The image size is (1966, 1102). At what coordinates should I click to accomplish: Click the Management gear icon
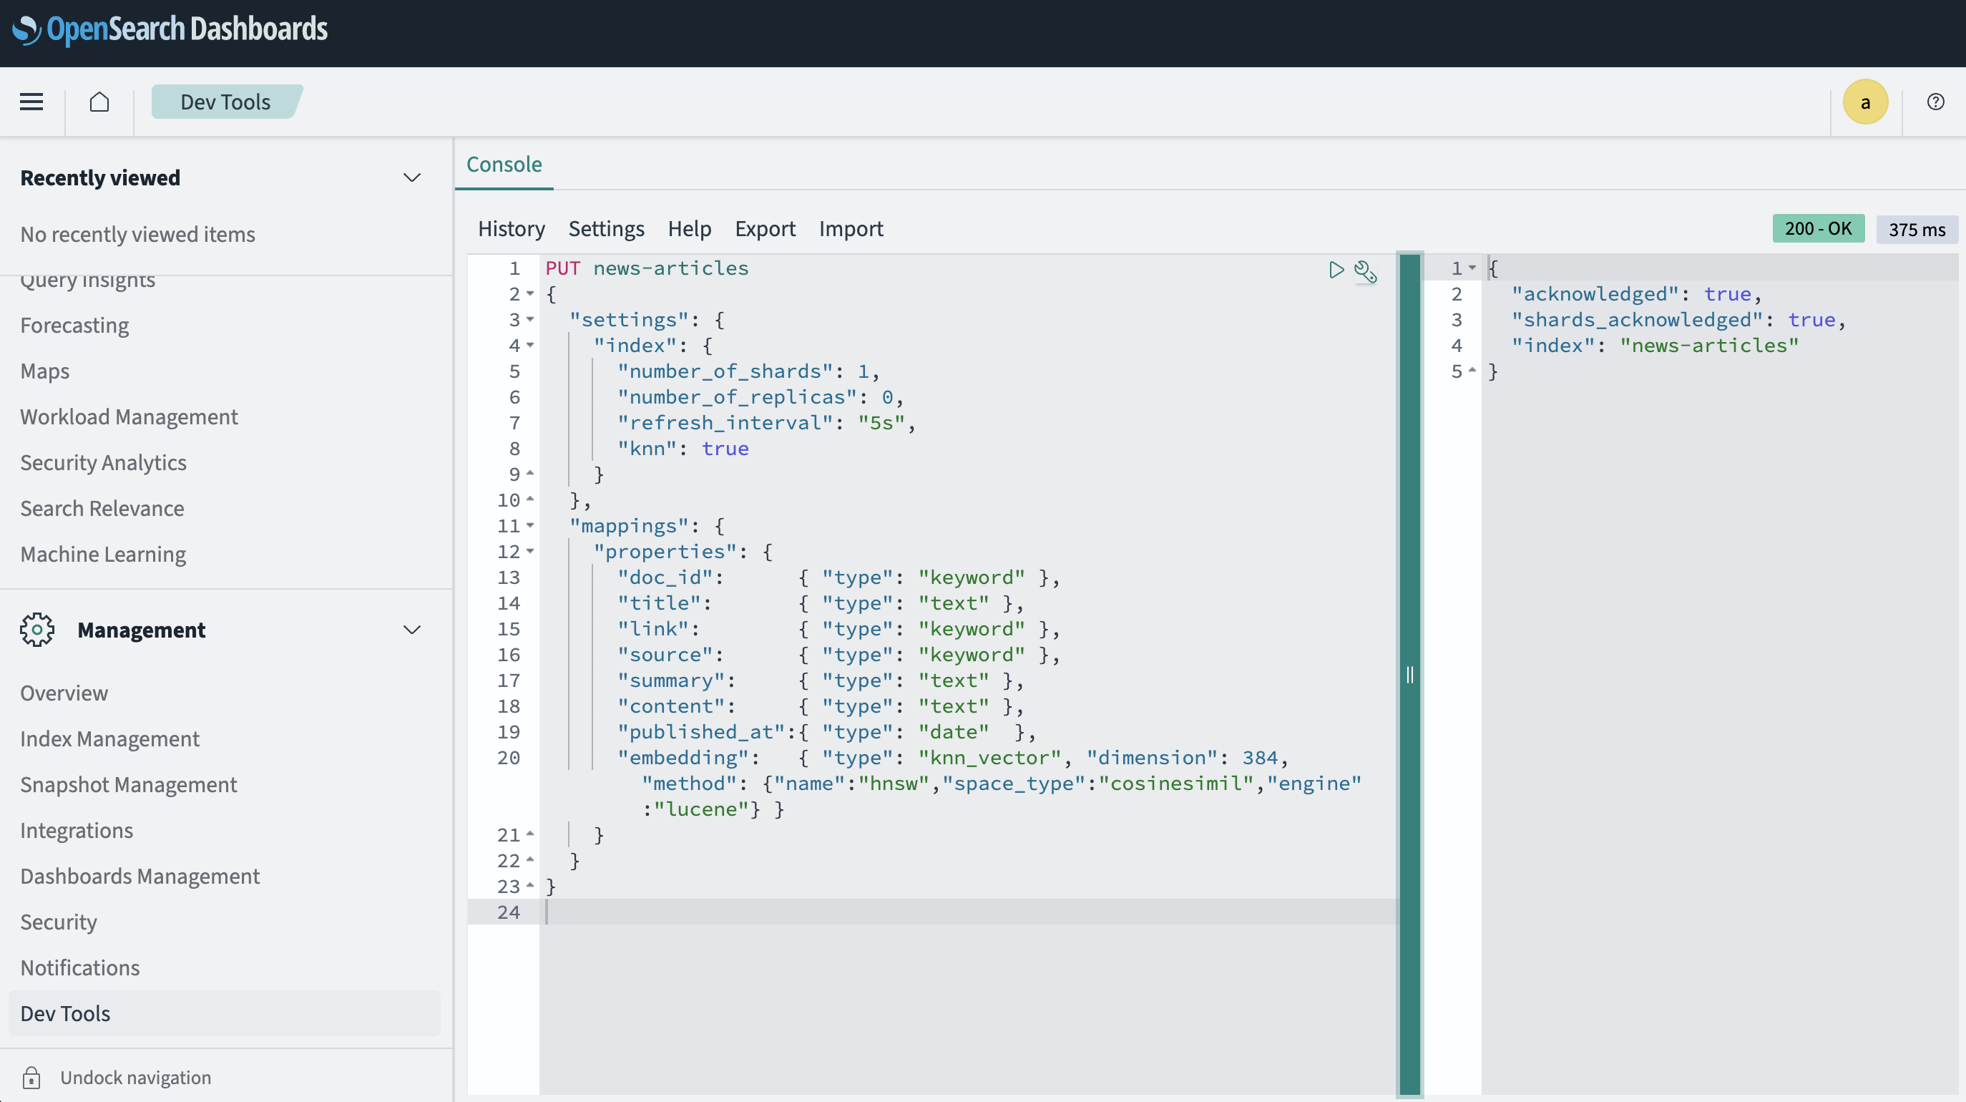click(37, 630)
